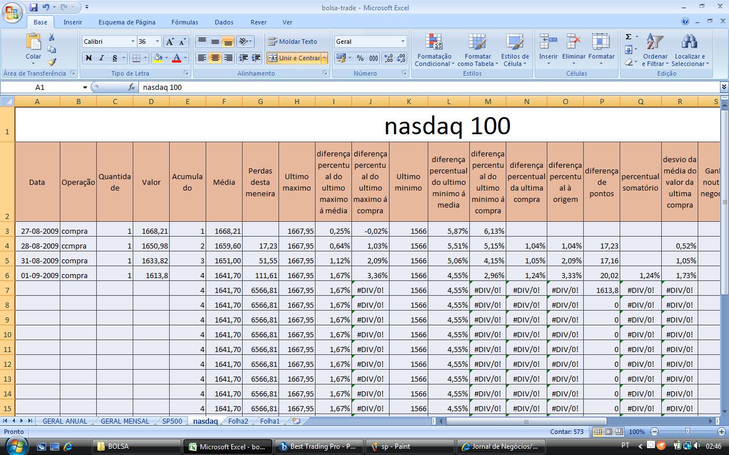Save the workbook via Quick Access icon
This screenshot has width=729, height=455.
[34, 7]
